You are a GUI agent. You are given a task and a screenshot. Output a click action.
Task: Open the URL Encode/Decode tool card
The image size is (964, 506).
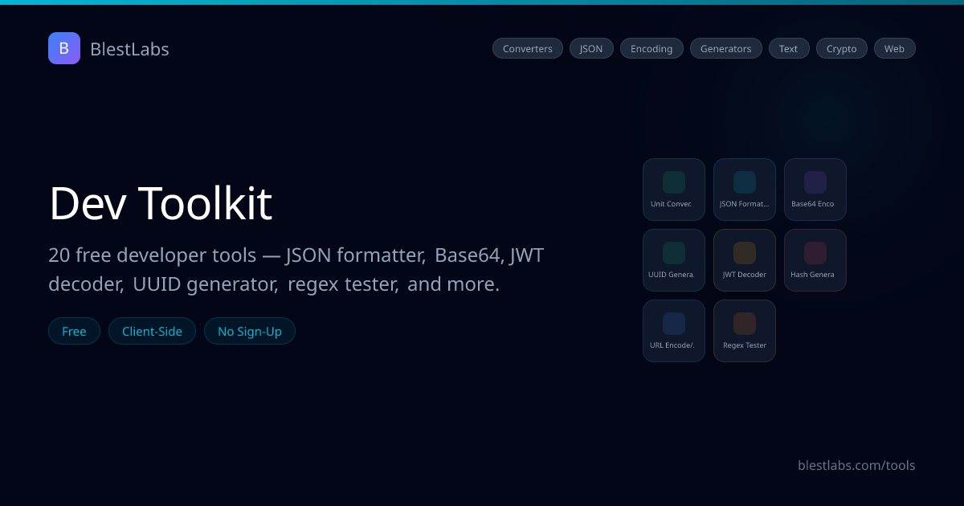[674, 331]
